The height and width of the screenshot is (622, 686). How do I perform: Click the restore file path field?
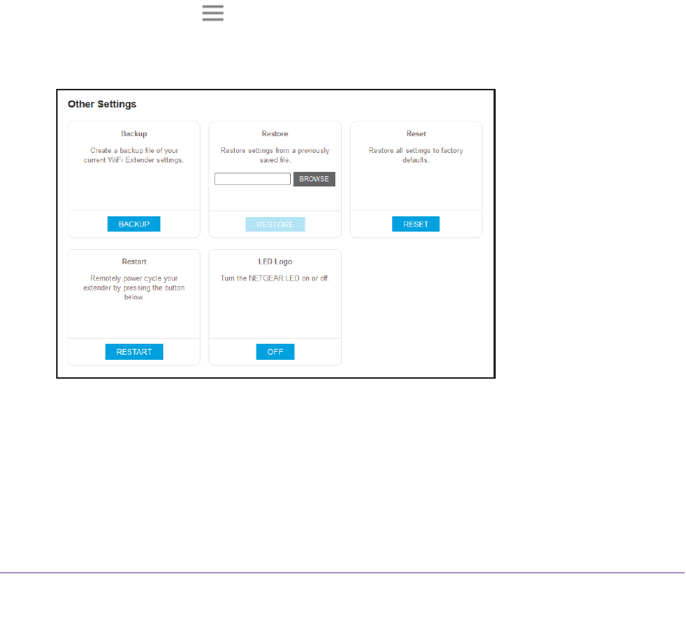[x=252, y=178]
